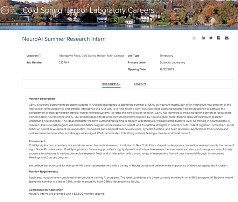Select the NeuroAI Summer Research Intern heading
238x202 pixels.
[64, 39]
